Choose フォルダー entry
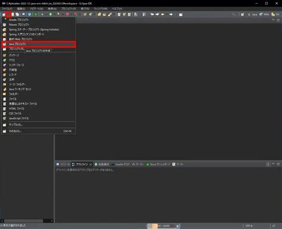The image size is (282, 229). tap(39, 94)
